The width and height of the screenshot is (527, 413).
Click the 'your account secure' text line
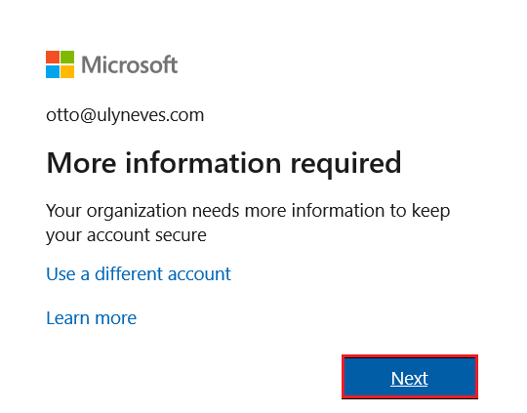coord(126,235)
